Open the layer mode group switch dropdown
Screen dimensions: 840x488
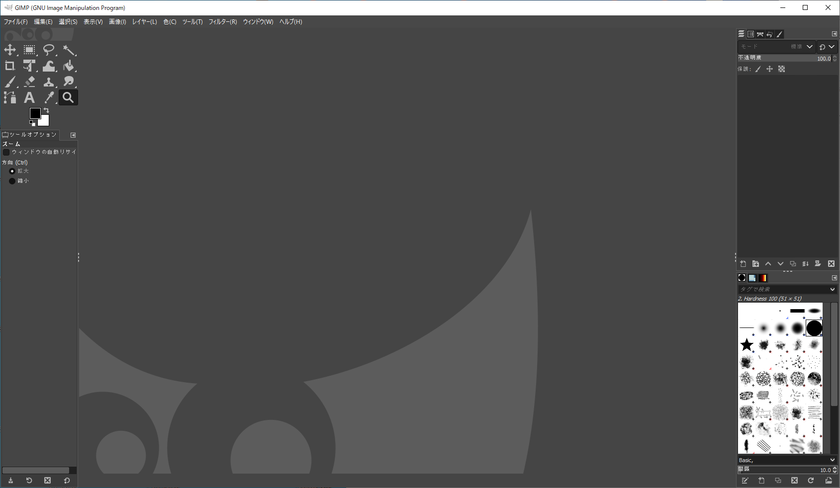(x=828, y=47)
